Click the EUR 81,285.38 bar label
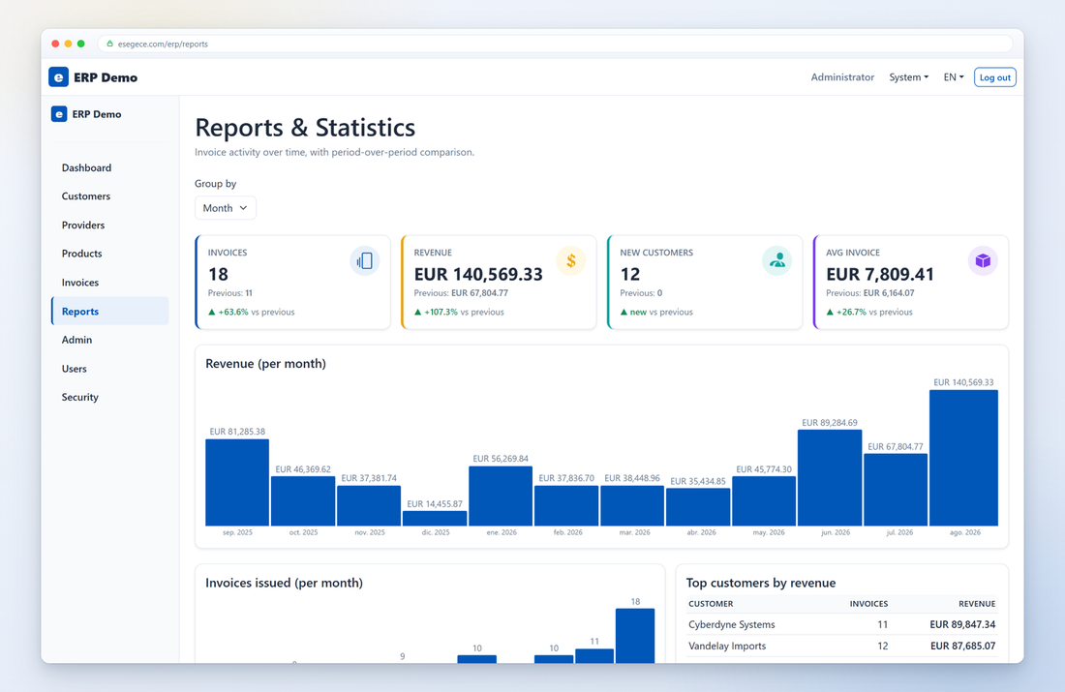This screenshot has height=692, width=1065. click(x=237, y=432)
